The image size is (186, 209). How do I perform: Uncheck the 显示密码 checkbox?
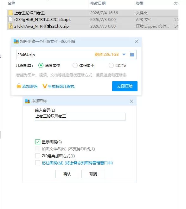coord(38,142)
